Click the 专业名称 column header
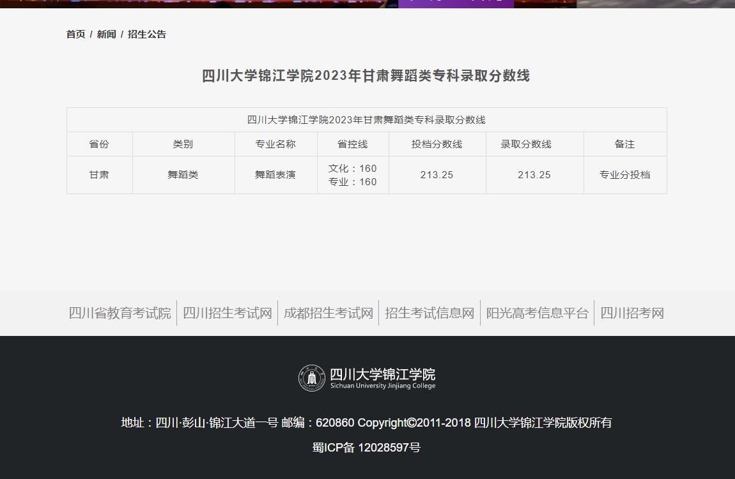Screen dimensions: 735x479 (x=275, y=144)
